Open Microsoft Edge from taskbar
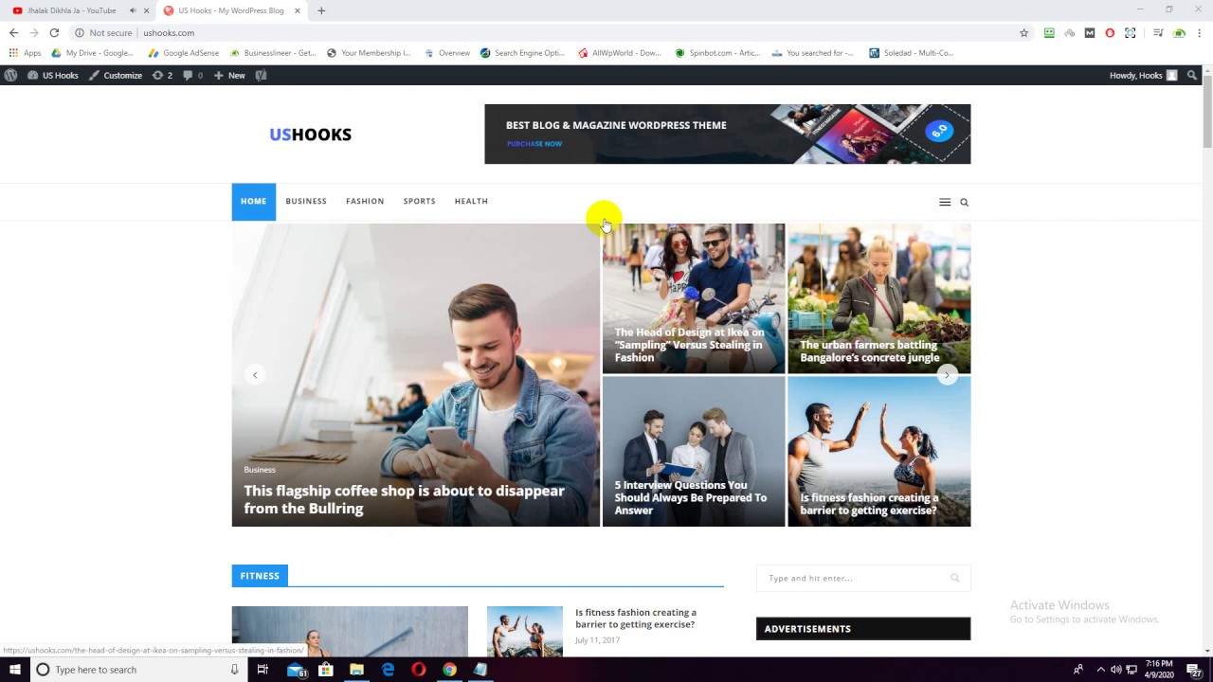The height and width of the screenshot is (682, 1213). (x=388, y=670)
